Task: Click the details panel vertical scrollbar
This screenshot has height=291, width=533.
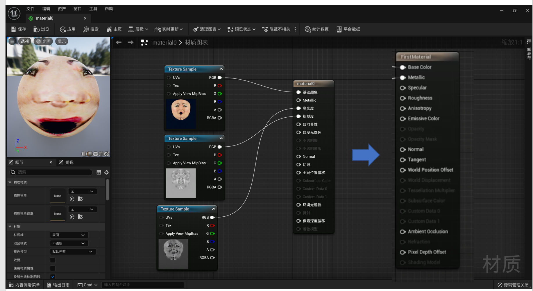Action: pyautogui.click(x=107, y=189)
